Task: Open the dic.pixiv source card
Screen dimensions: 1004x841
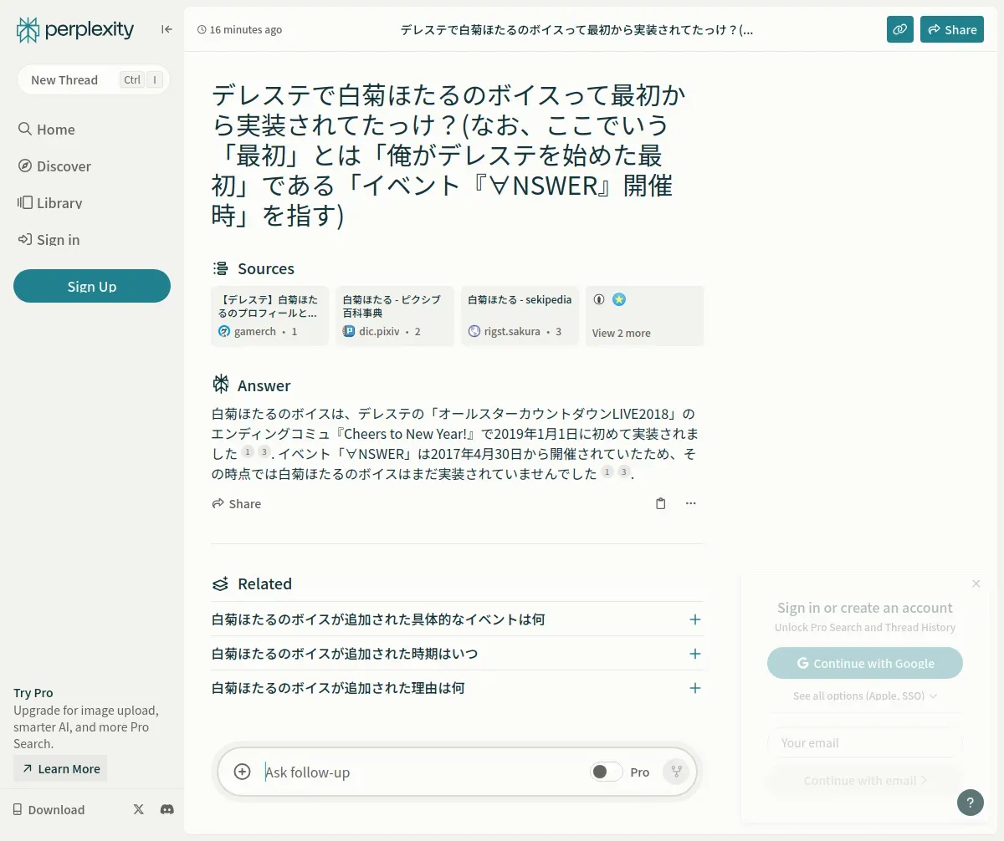Action: click(395, 316)
